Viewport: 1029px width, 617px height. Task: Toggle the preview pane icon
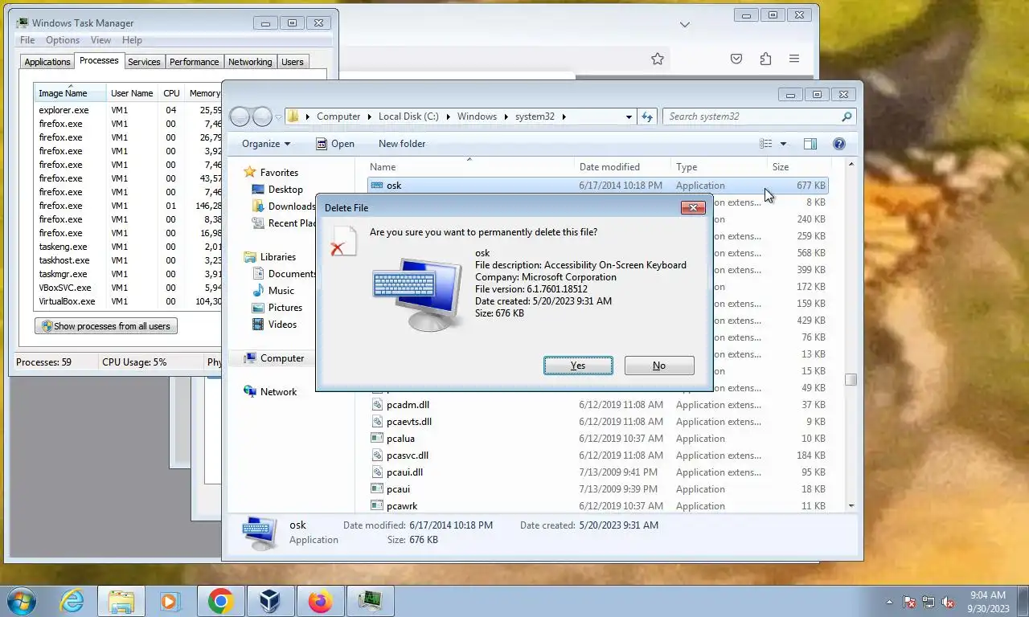pos(810,144)
